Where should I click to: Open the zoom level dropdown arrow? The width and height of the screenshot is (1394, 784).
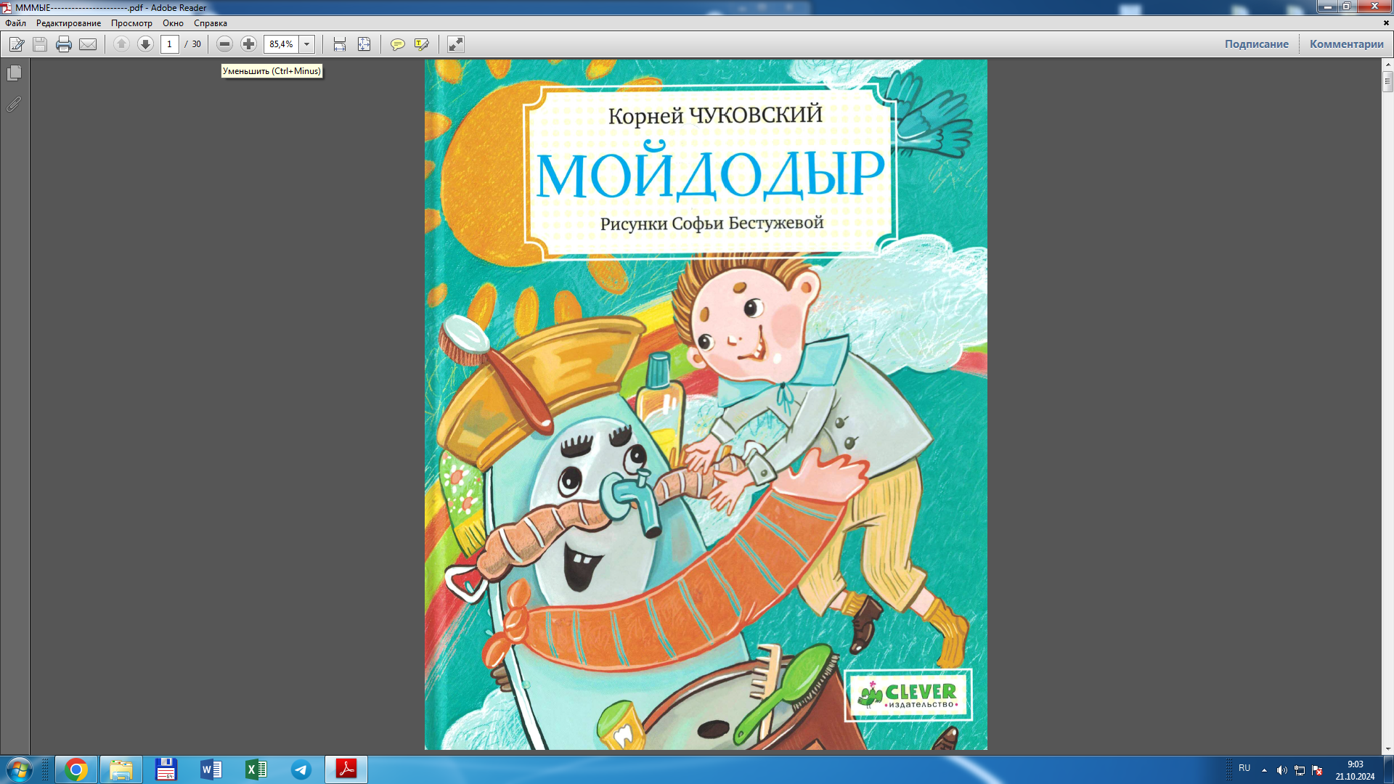pos(306,44)
